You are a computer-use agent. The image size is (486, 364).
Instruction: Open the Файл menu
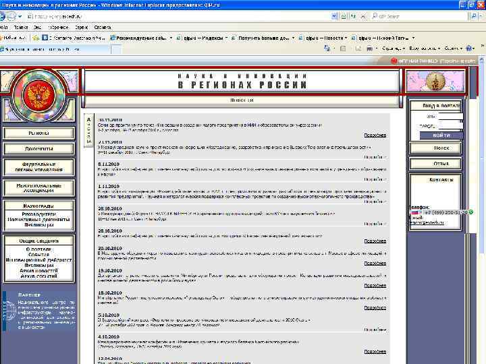pos(4,27)
